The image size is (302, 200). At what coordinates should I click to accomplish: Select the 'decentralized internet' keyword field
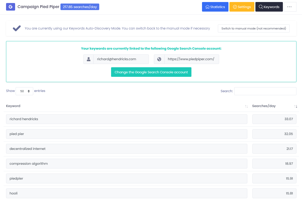pyautogui.click(x=126, y=149)
